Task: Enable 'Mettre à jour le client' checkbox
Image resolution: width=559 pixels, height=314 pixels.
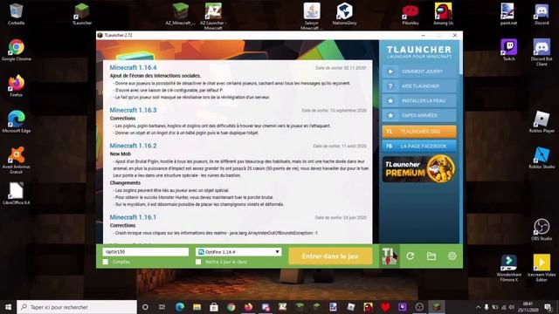Action: pyautogui.click(x=198, y=262)
